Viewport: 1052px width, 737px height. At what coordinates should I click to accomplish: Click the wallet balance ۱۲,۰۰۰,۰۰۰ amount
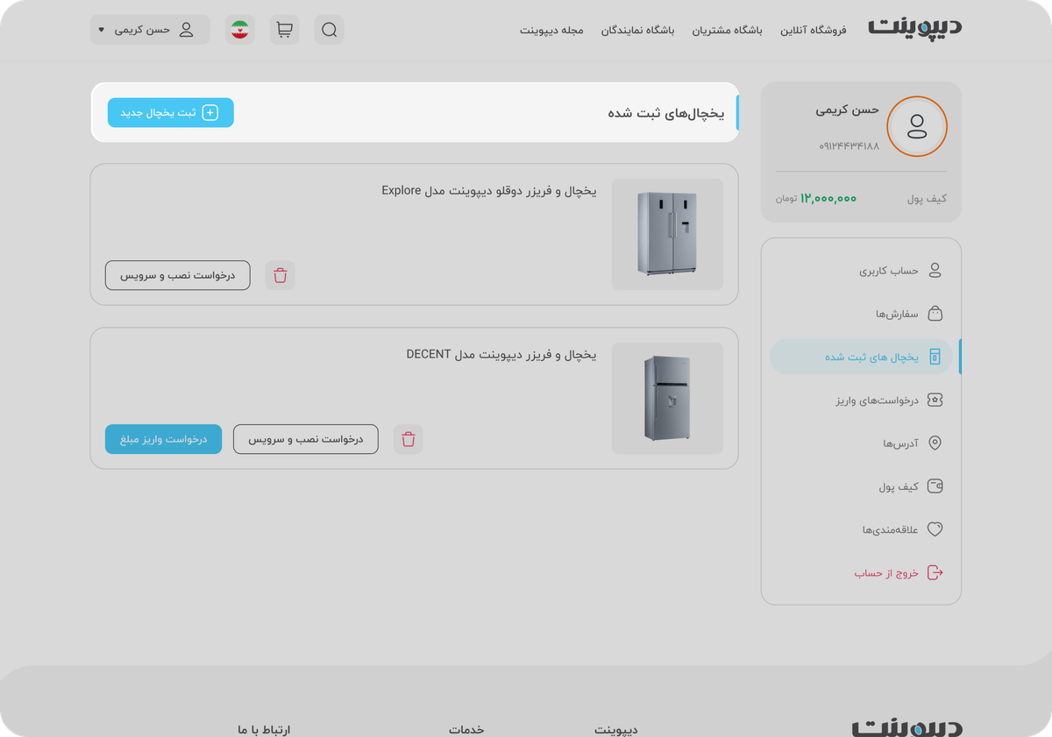(828, 198)
